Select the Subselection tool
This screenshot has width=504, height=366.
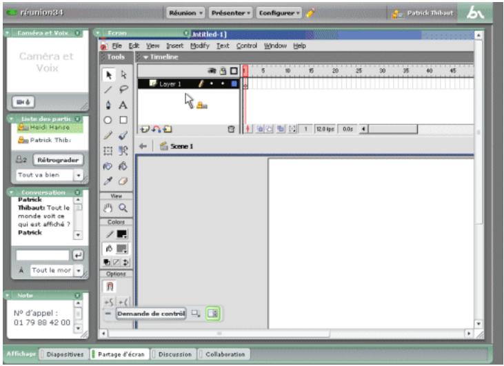click(x=123, y=75)
